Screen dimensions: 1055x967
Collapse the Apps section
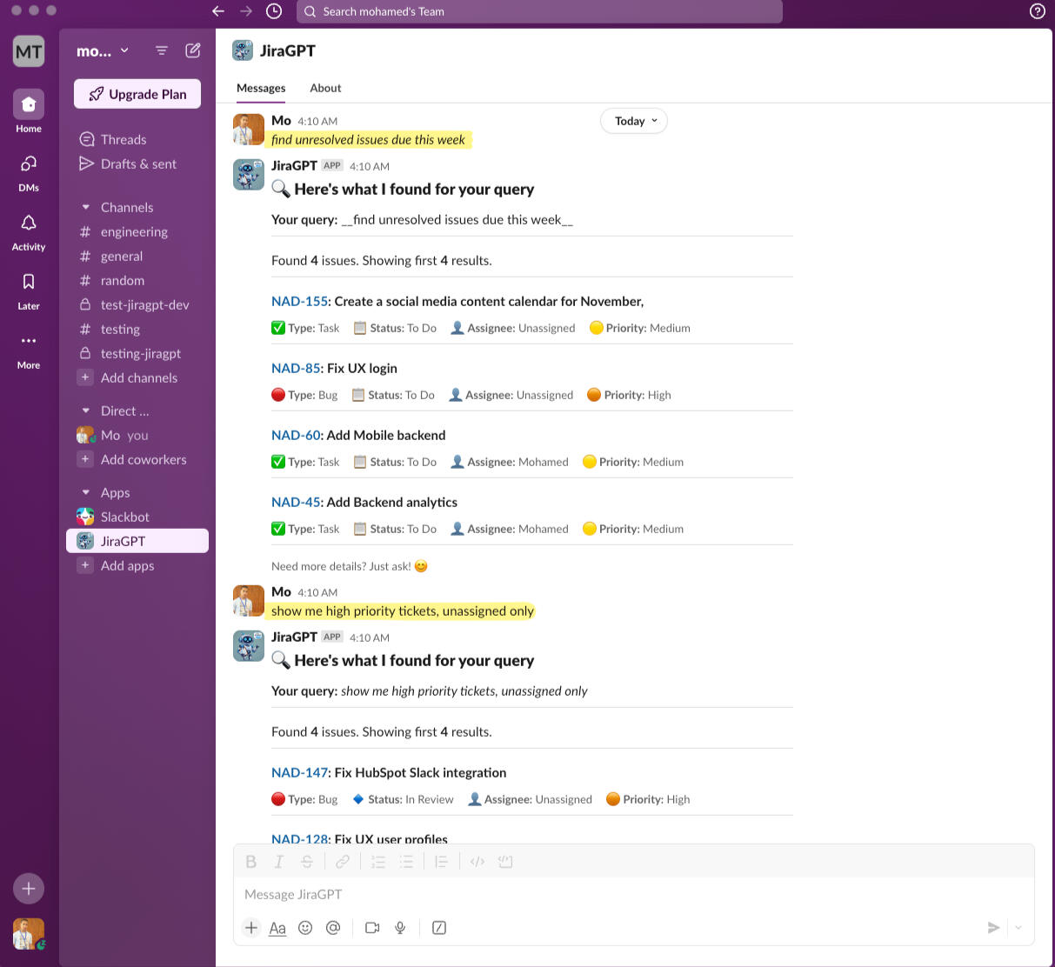[x=85, y=492]
